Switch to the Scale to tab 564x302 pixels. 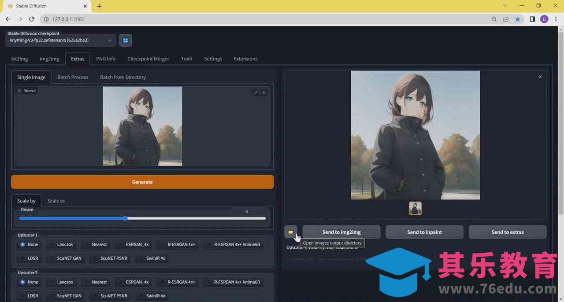(x=56, y=201)
